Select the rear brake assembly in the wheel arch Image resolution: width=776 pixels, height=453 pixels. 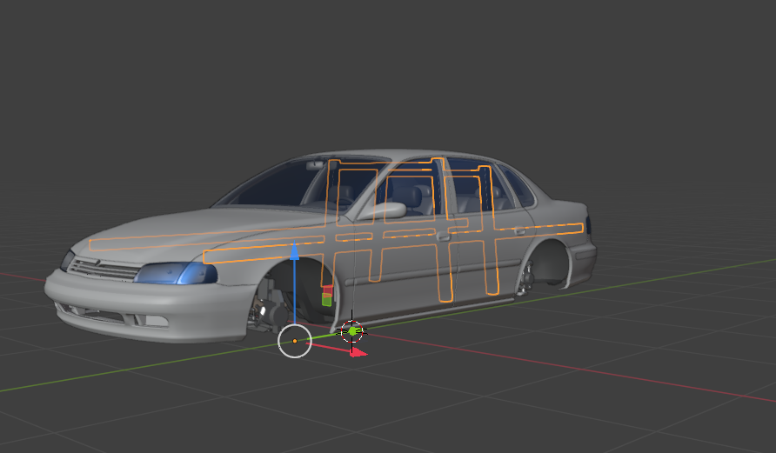point(525,278)
